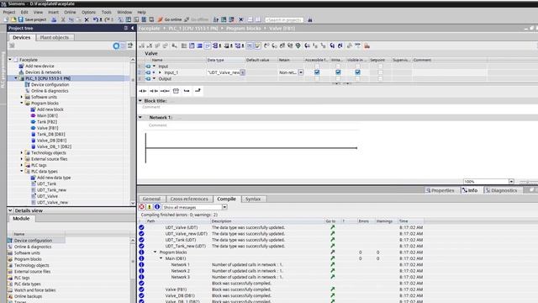Undo the last action
Viewport: 538px width, 303px height.
coord(96,19)
